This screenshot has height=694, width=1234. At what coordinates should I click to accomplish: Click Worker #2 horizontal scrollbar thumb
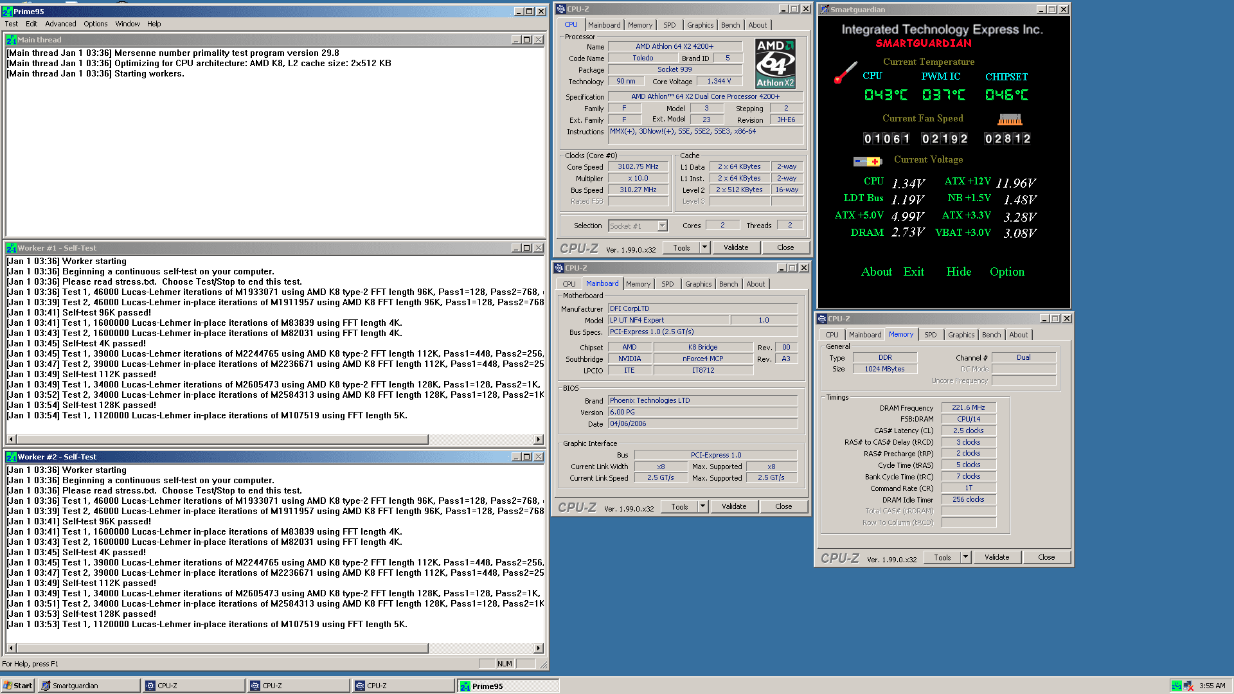222,648
